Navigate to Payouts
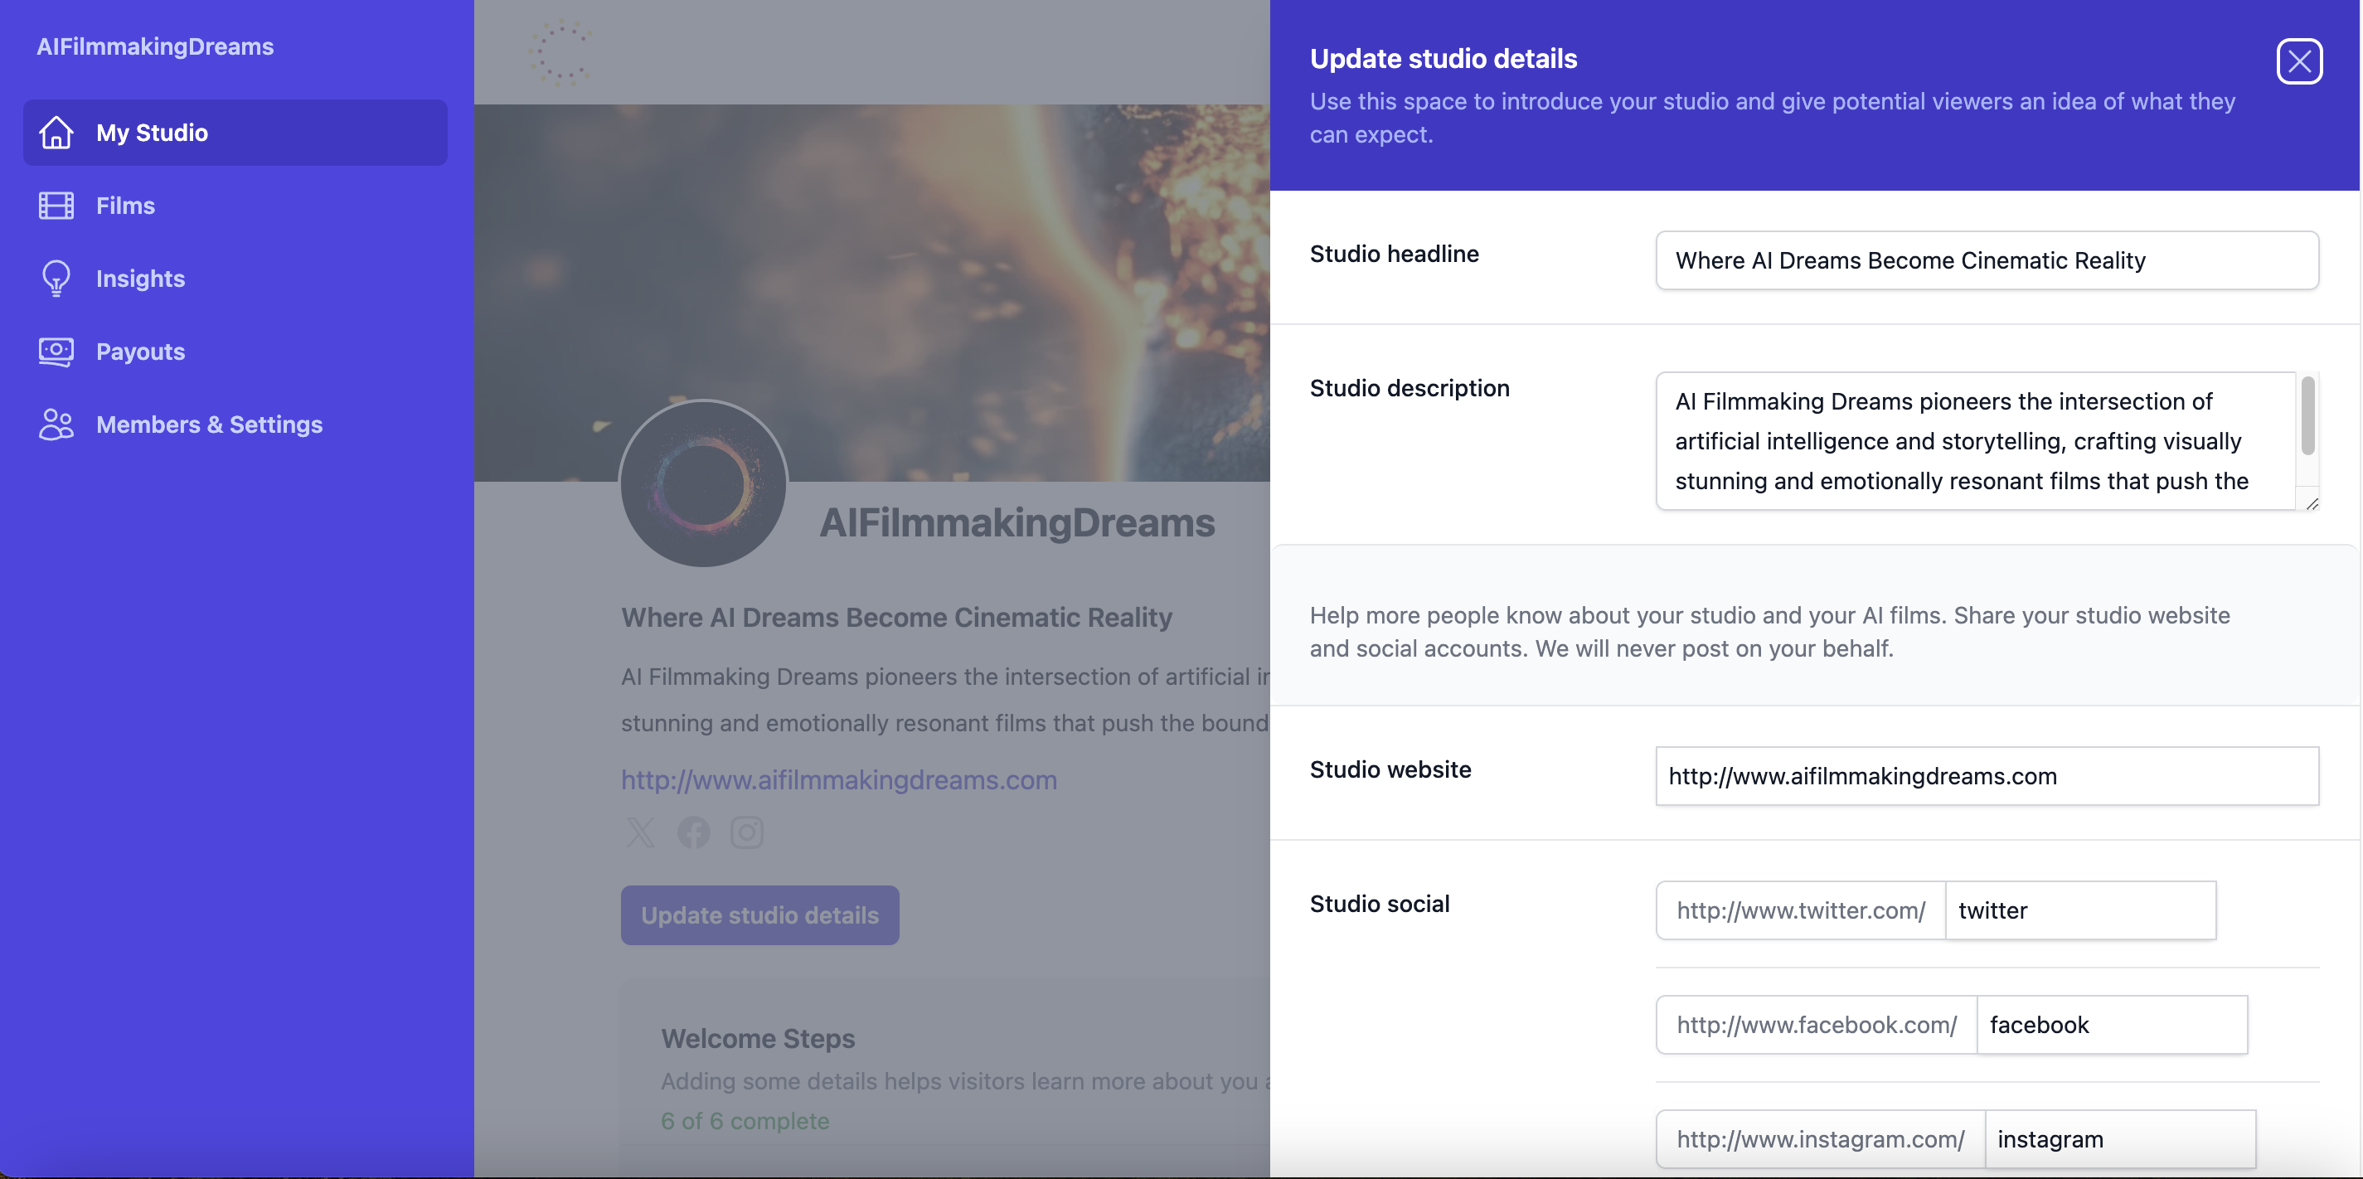 [235, 352]
